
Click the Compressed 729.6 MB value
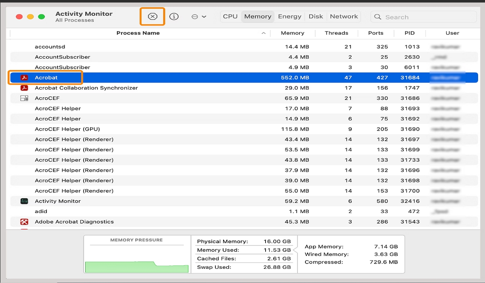384,262
